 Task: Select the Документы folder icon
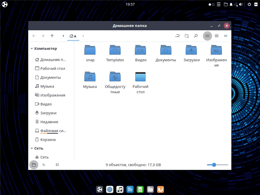click(x=166, y=50)
